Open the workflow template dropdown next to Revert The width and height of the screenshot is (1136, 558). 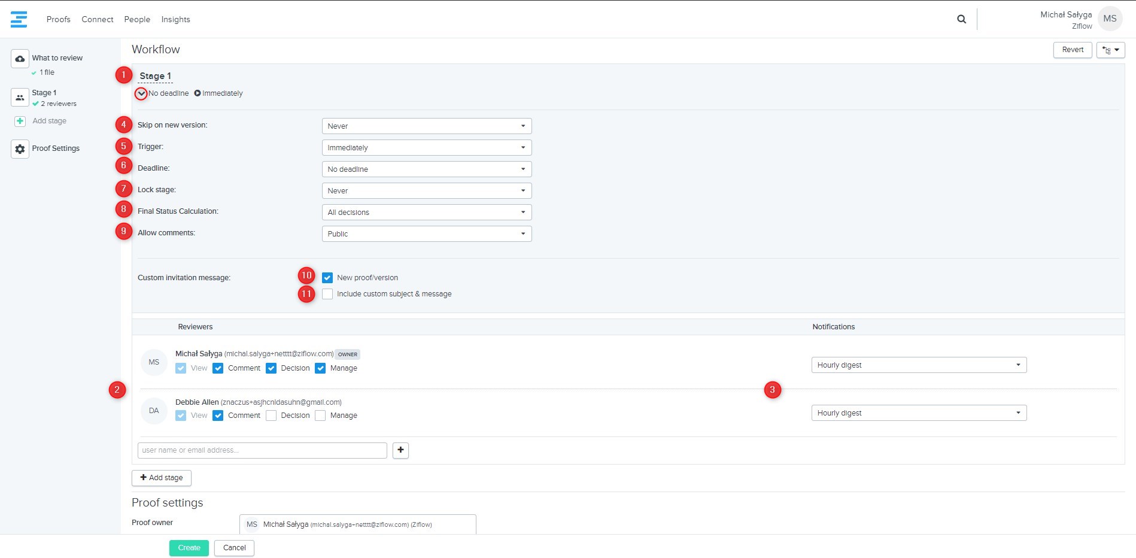point(1110,50)
